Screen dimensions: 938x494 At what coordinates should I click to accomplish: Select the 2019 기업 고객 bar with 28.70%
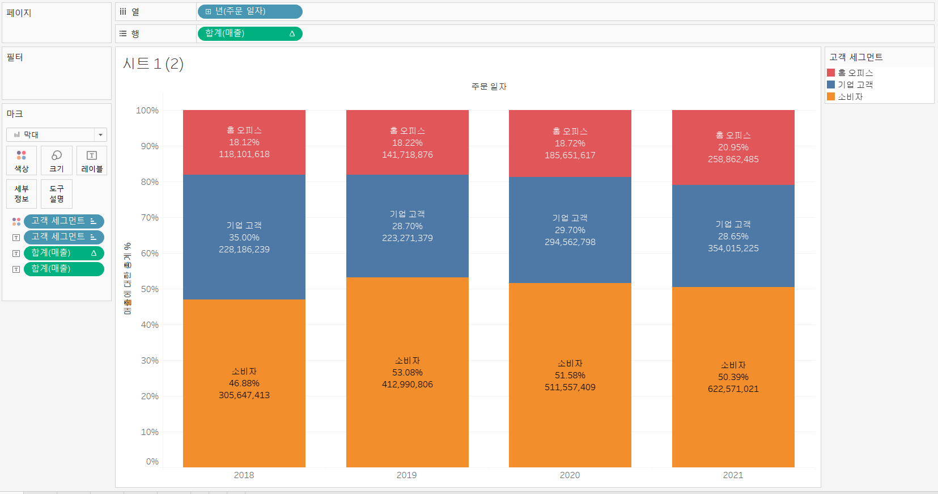pos(408,226)
